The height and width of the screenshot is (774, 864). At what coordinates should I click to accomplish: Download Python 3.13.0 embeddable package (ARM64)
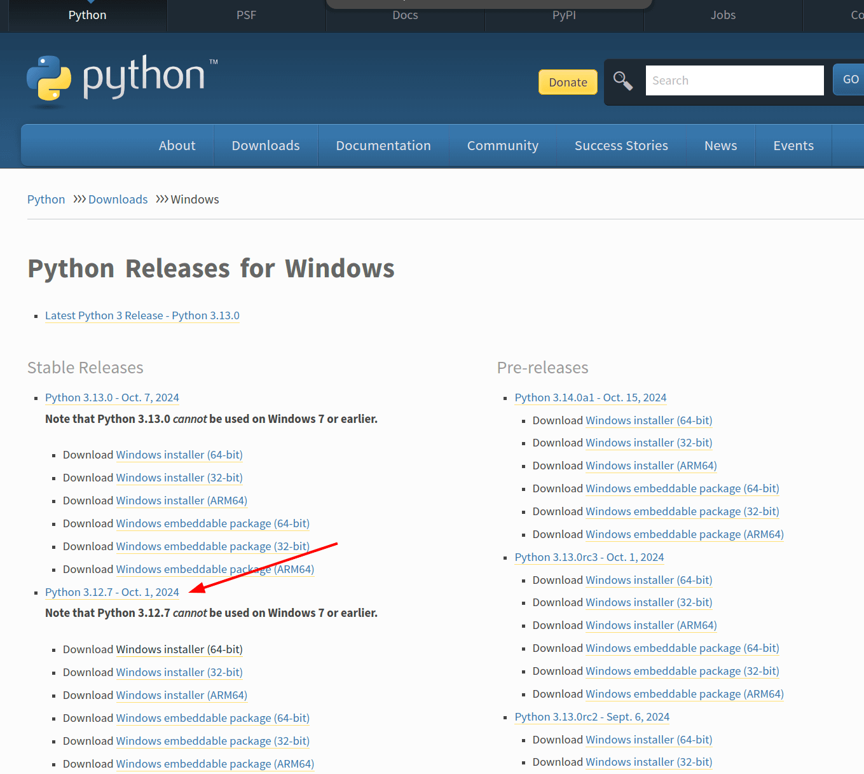[215, 569]
